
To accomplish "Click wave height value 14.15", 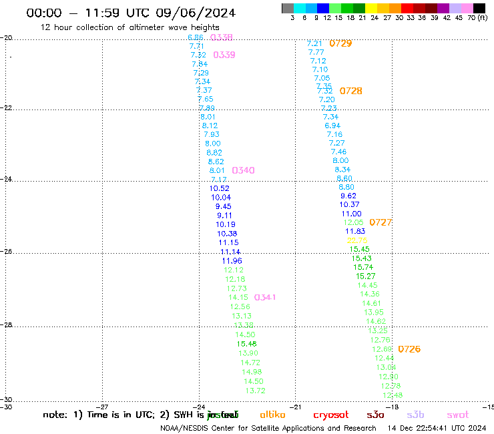I will coord(238,297).
